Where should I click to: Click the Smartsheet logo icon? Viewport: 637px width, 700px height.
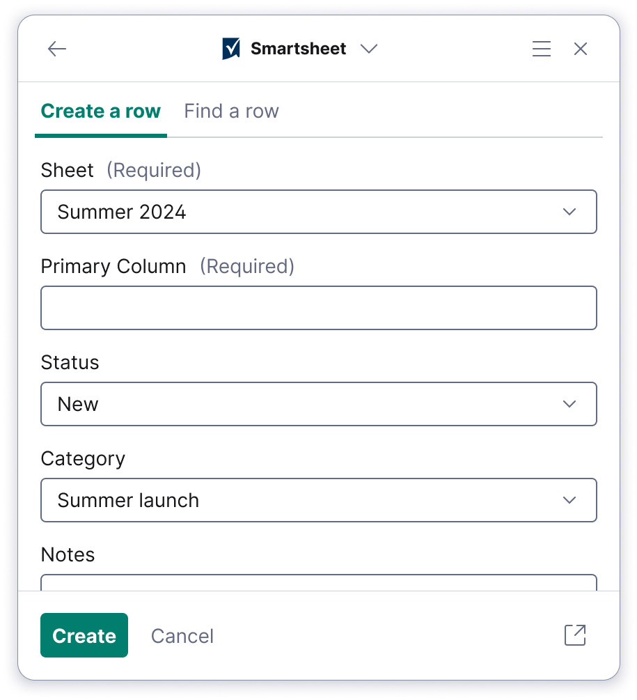pos(231,49)
